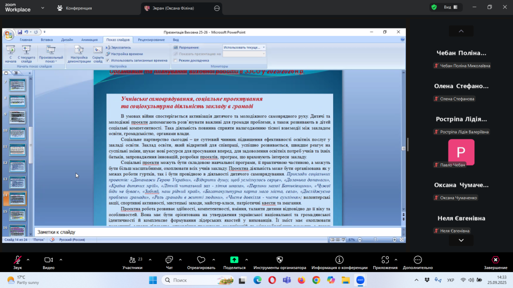The image size is (513, 288).
Task: Open Информация о конференции info icon
Action: click(x=339, y=260)
